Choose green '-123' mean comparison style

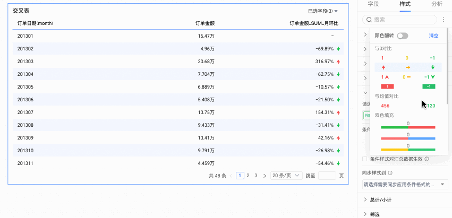(x=430, y=106)
